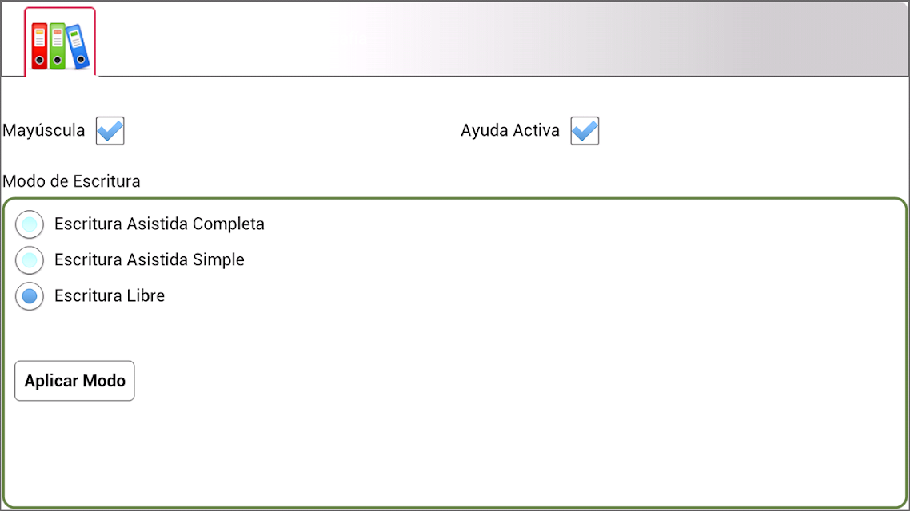Viewport: 910px width, 511px height.
Task: Open the binders icon tab
Action: click(60, 42)
